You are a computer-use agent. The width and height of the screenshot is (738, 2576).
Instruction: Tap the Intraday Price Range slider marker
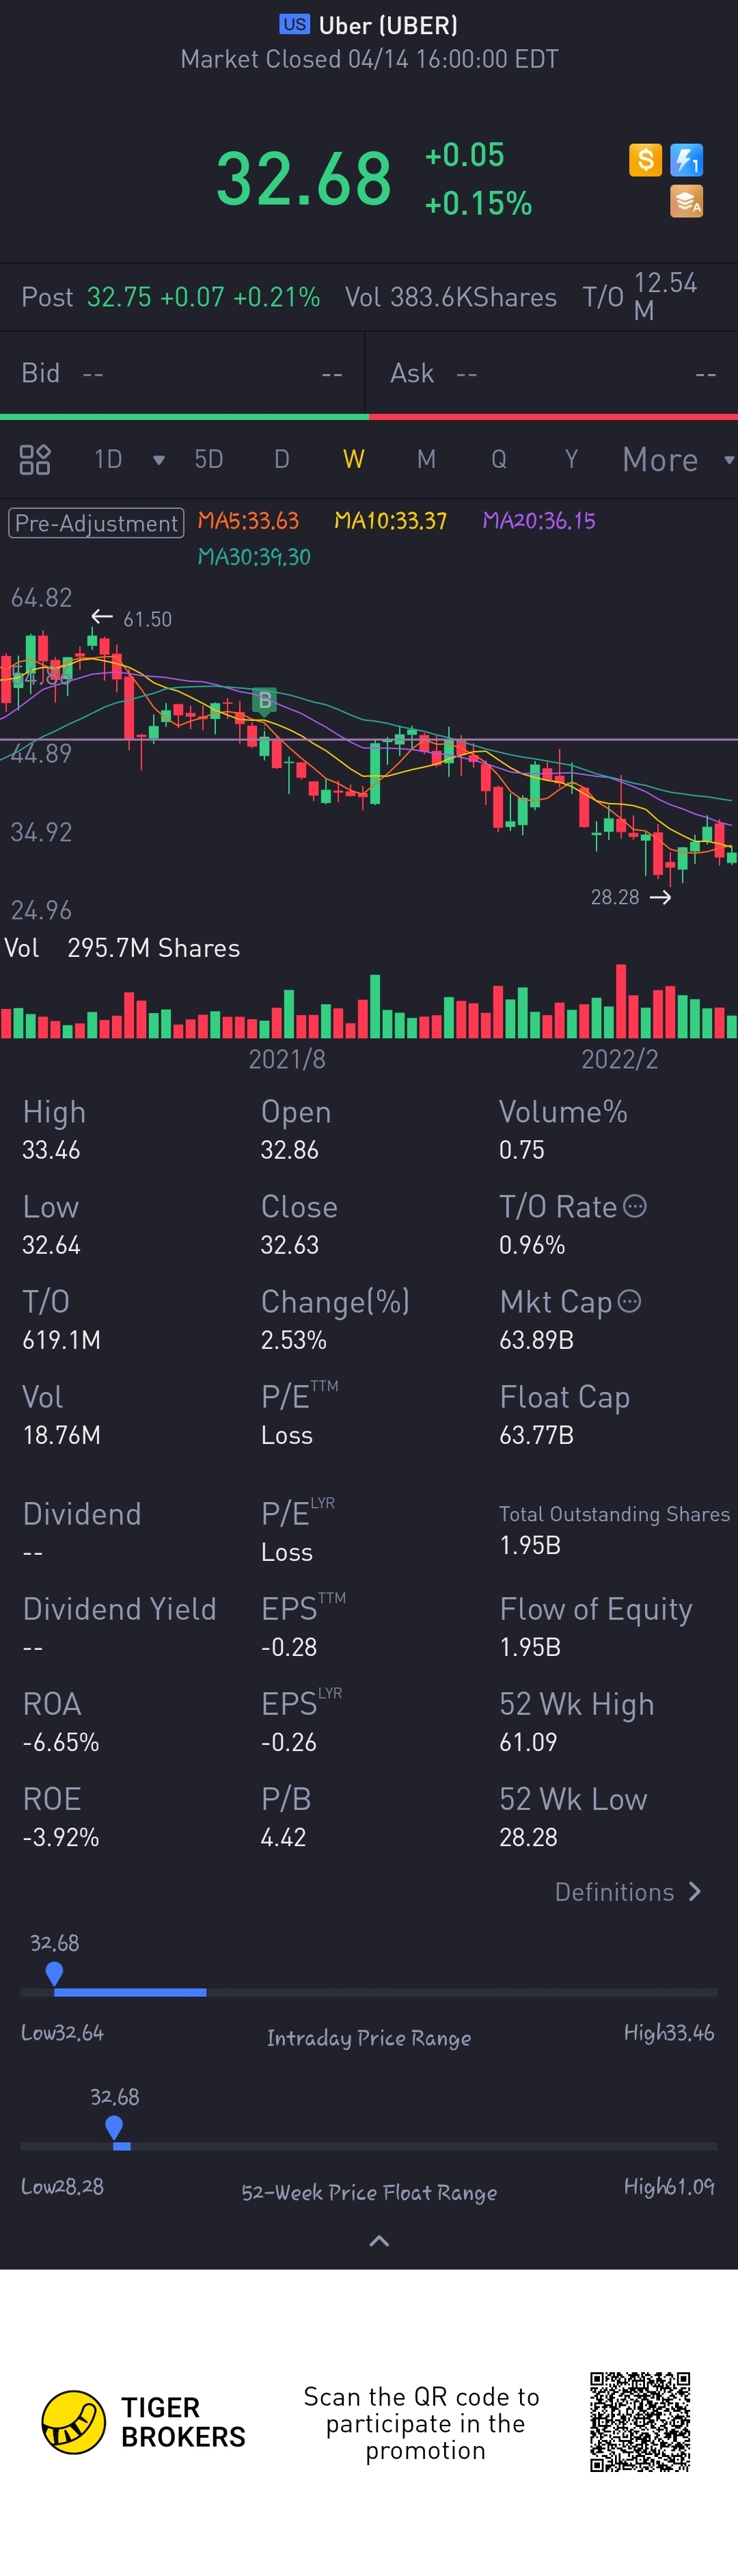coord(54,1972)
